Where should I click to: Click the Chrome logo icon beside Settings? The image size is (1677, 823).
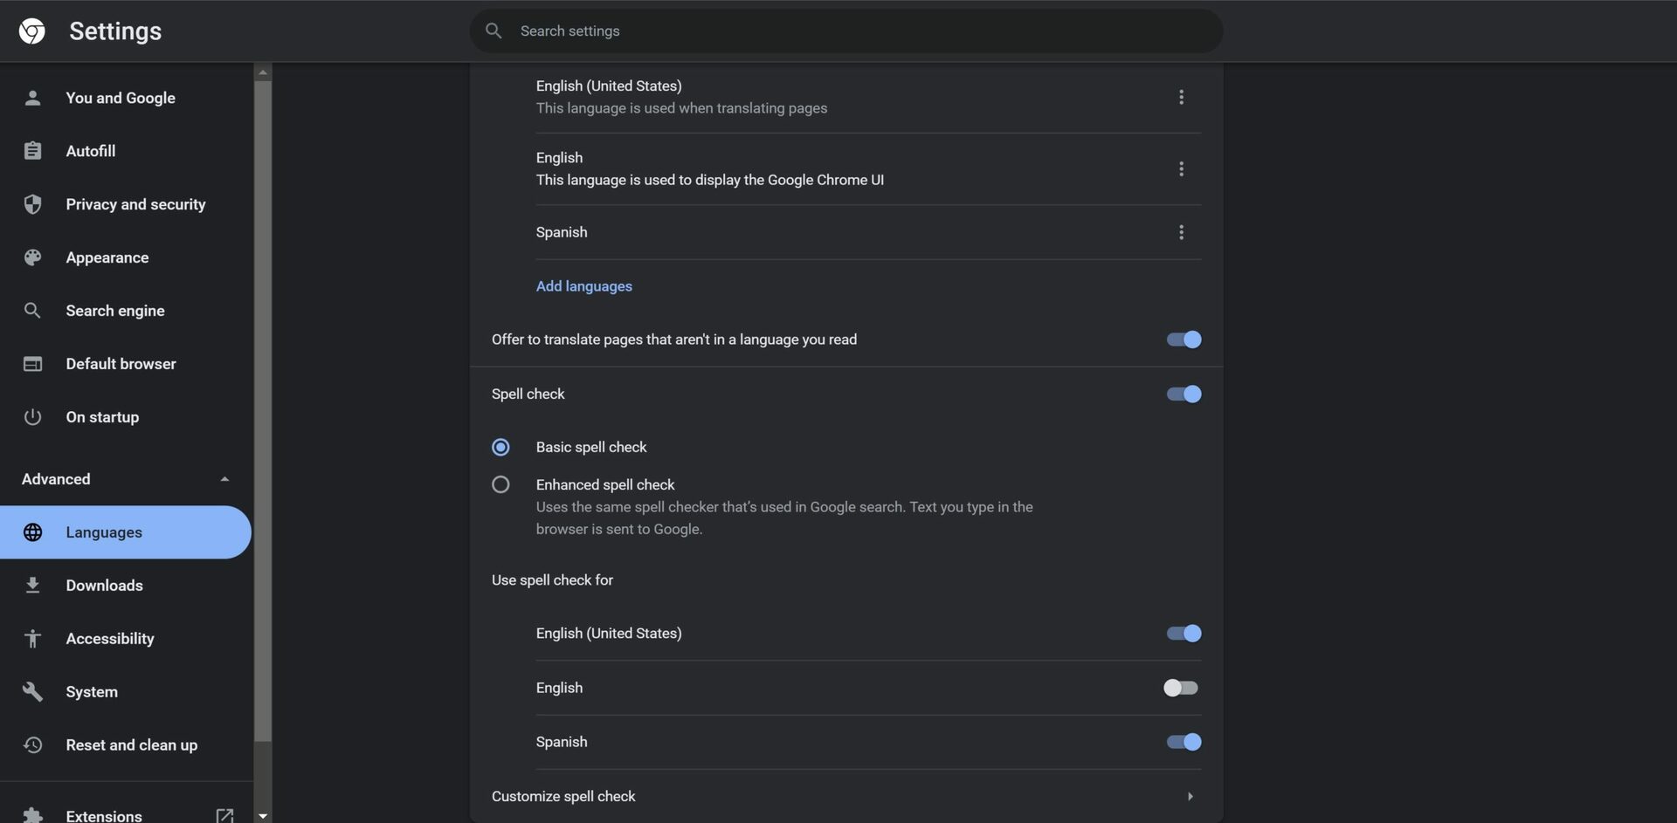pos(32,31)
